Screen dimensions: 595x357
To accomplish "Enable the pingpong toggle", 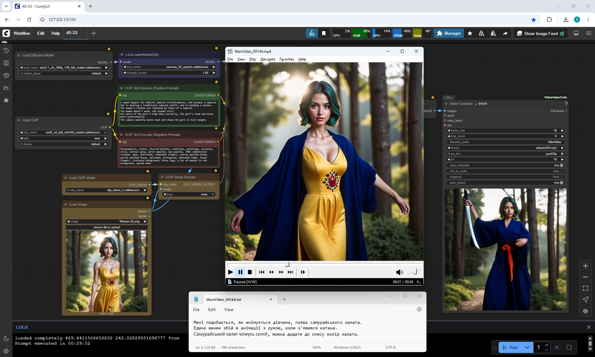I will 561,177.
